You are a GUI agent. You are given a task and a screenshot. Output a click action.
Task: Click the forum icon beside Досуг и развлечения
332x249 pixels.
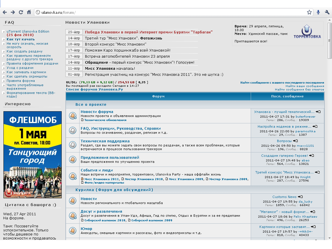[73, 216]
